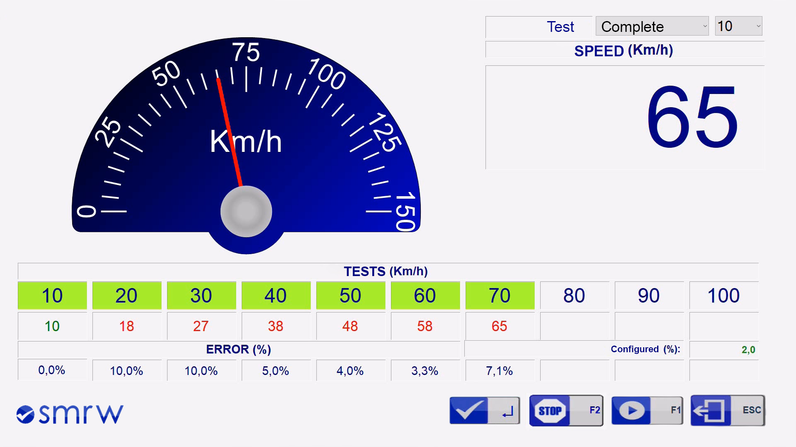
Task: Open the Complete test type dropdown
Action: click(x=652, y=26)
